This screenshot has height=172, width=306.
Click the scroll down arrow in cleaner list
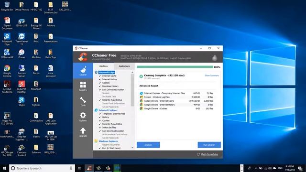coord(132,148)
